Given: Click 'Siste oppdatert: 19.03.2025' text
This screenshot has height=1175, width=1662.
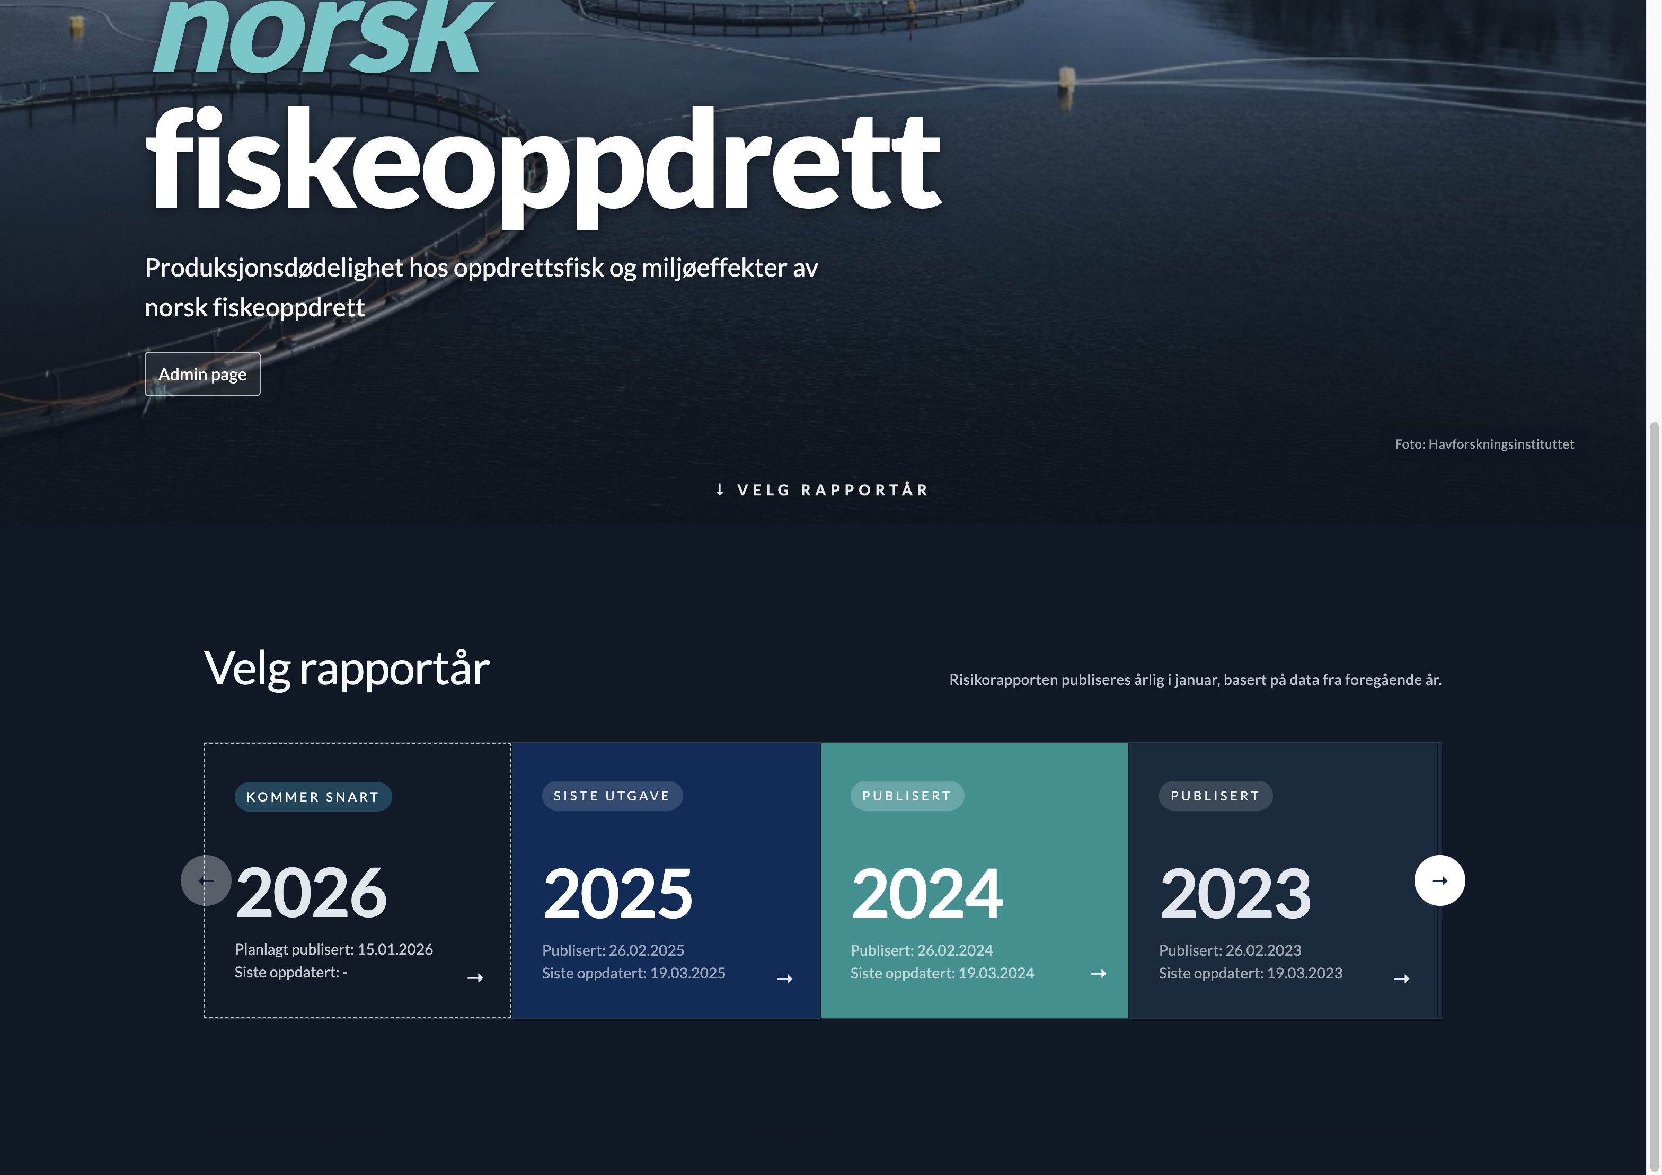Looking at the screenshot, I should (x=633, y=974).
